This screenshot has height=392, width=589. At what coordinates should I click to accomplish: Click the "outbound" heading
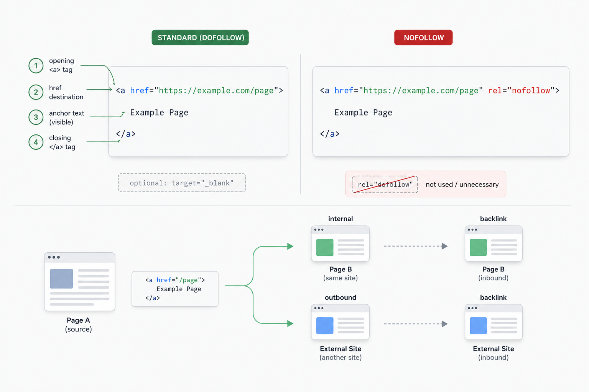point(341,297)
